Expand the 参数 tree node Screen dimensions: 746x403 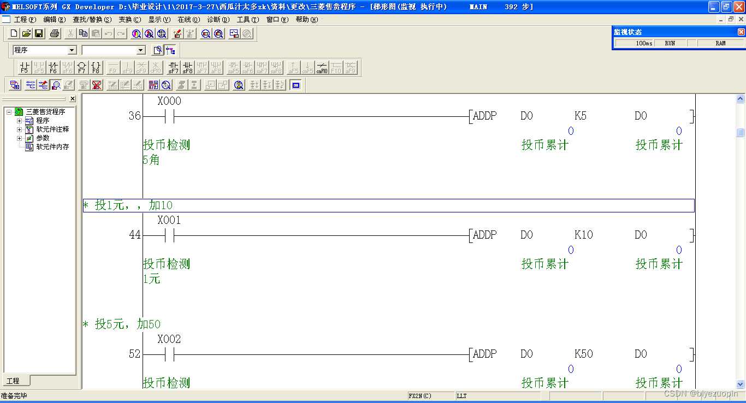click(19, 138)
